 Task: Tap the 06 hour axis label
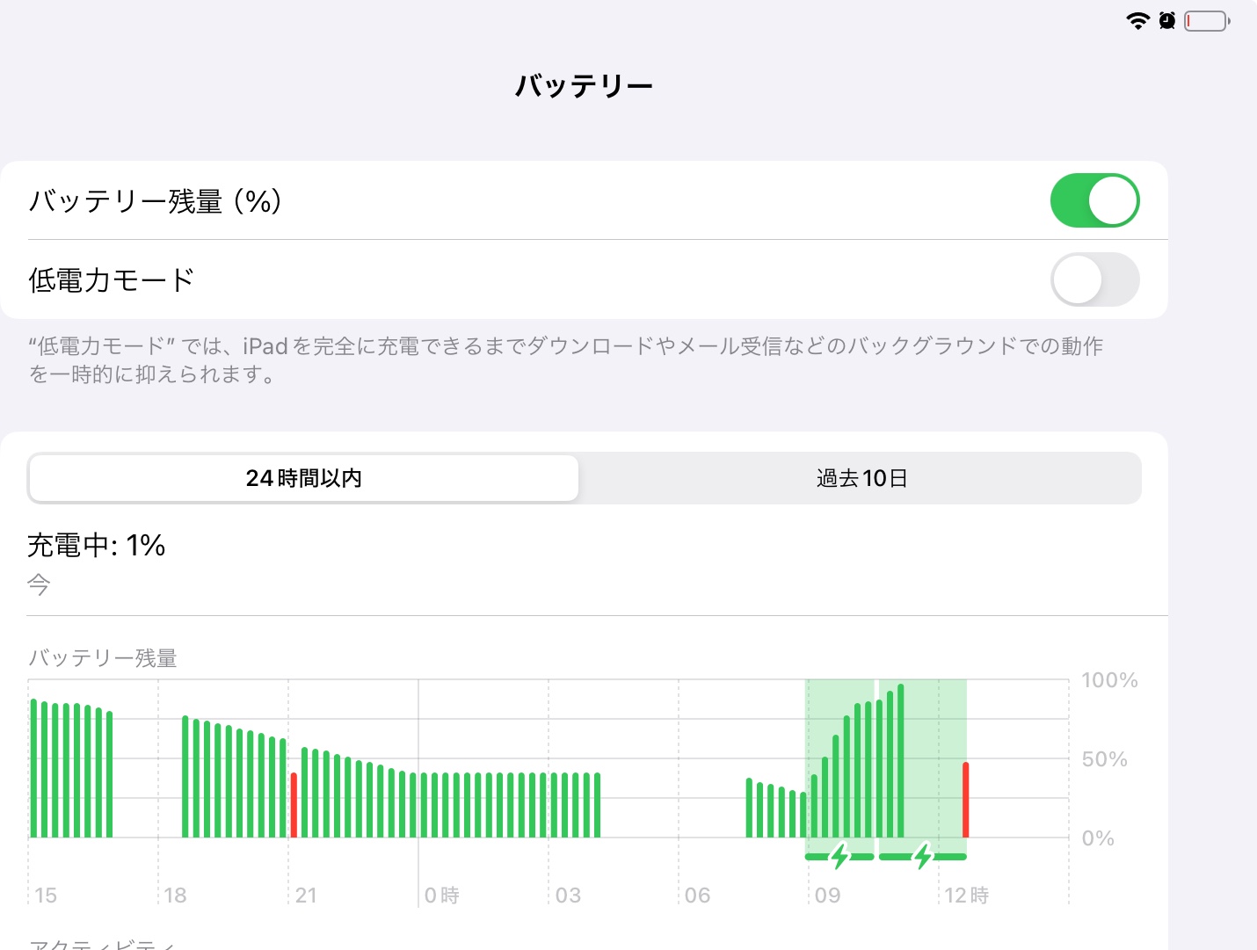click(x=697, y=896)
